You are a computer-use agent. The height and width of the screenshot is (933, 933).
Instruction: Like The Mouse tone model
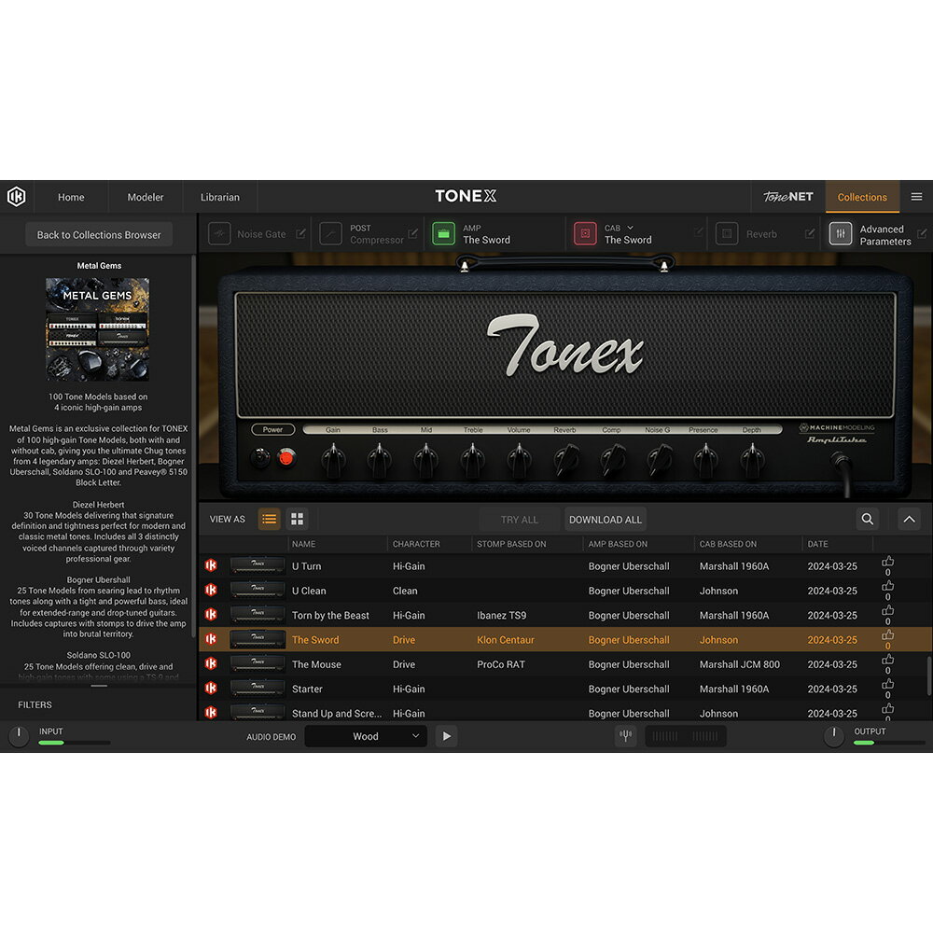coord(888,660)
